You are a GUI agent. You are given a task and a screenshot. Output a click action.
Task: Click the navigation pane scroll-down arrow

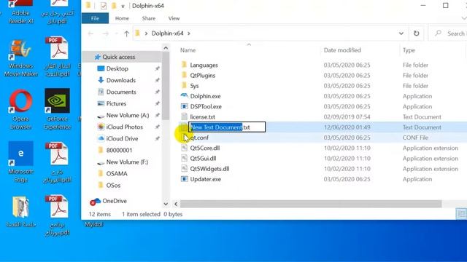tap(166, 204)
